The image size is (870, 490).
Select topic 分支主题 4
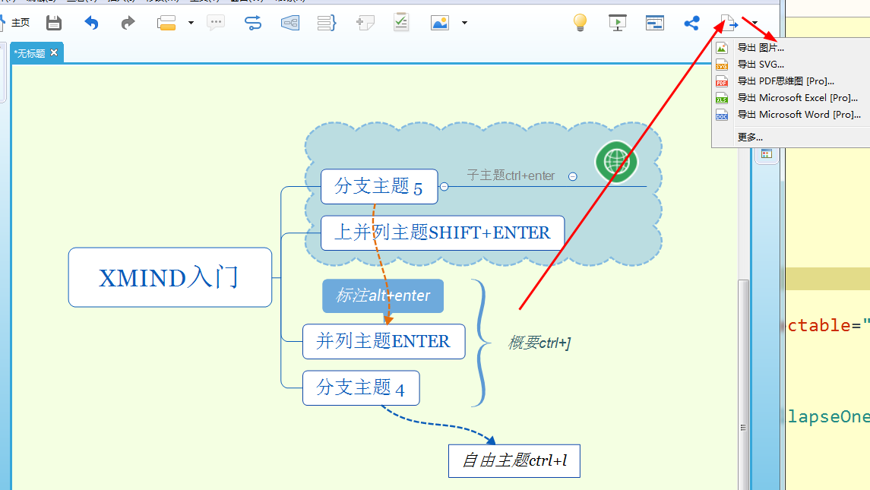coord(361,388)
